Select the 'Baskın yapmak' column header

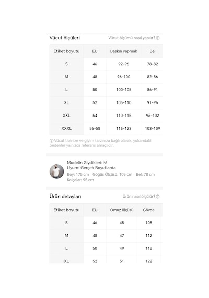coord(123,51)
